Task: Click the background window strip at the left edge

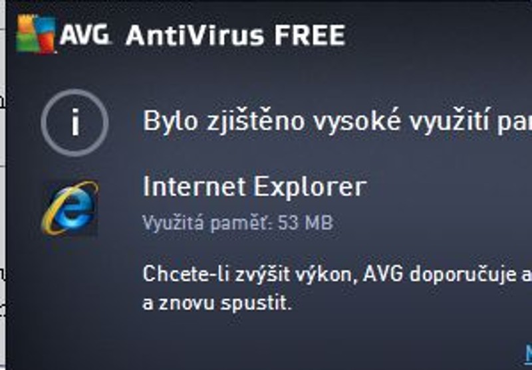Action: (3, 185)
